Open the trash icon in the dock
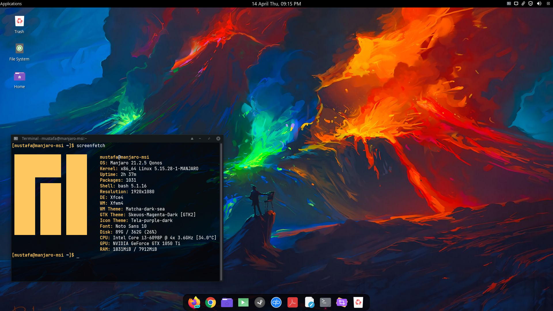Screen dimensions: 553x311 [358, 302]
